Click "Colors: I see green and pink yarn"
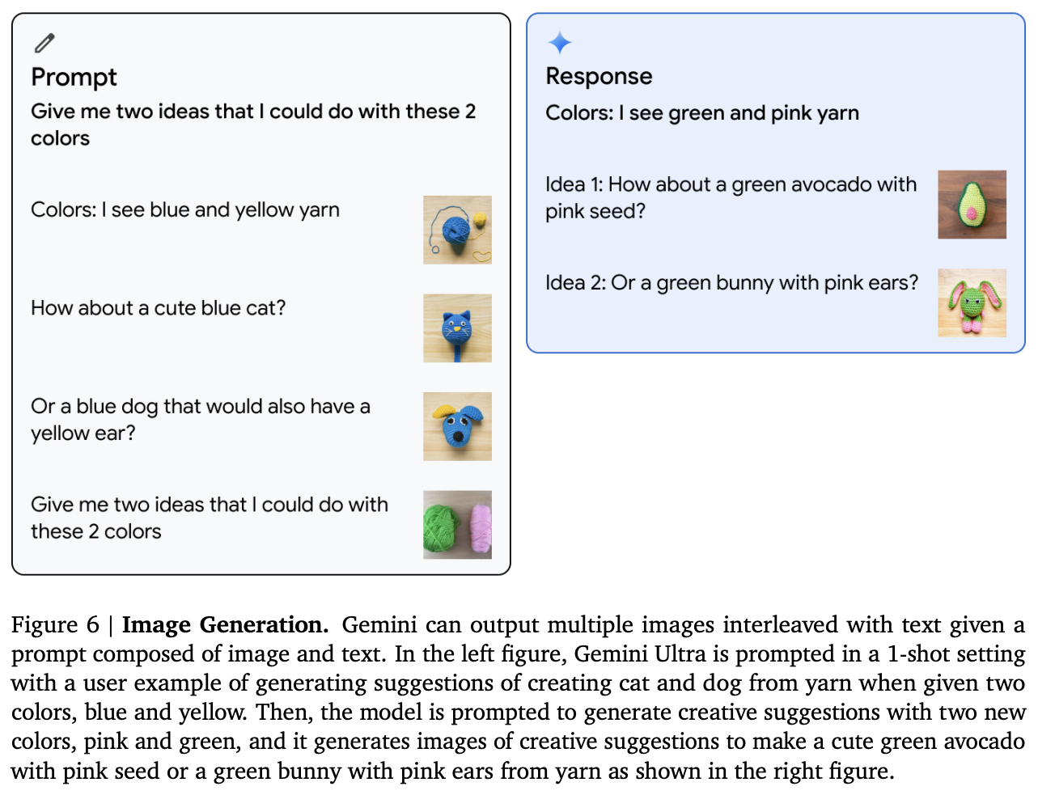1038x795 pixels. [x=701, y=113]
